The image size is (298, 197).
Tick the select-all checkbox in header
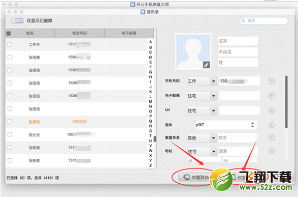(9, 33)
